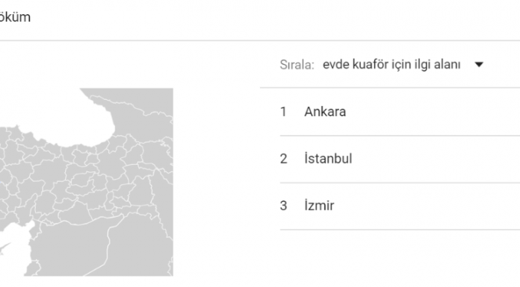The width and height of the screenshot is (520, 287).
Task: Click the 'Sırala:' label
Action: click(297, 65)
